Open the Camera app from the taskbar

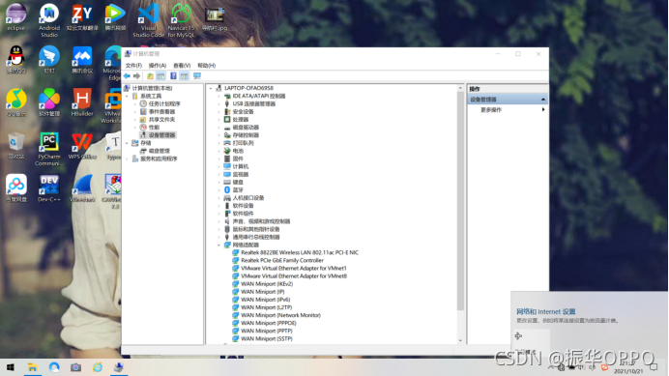(75, 367)
